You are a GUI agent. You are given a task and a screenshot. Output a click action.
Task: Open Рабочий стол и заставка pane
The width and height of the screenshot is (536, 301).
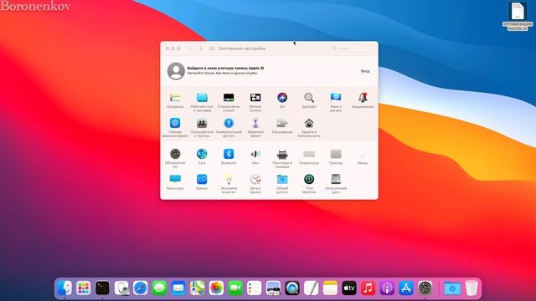[202, 98]
